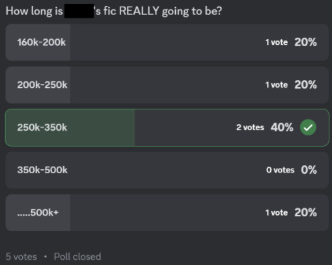Click the '2 votes' count label
The height and width of the screenshot is (265, 332).
tap(250, 128)
